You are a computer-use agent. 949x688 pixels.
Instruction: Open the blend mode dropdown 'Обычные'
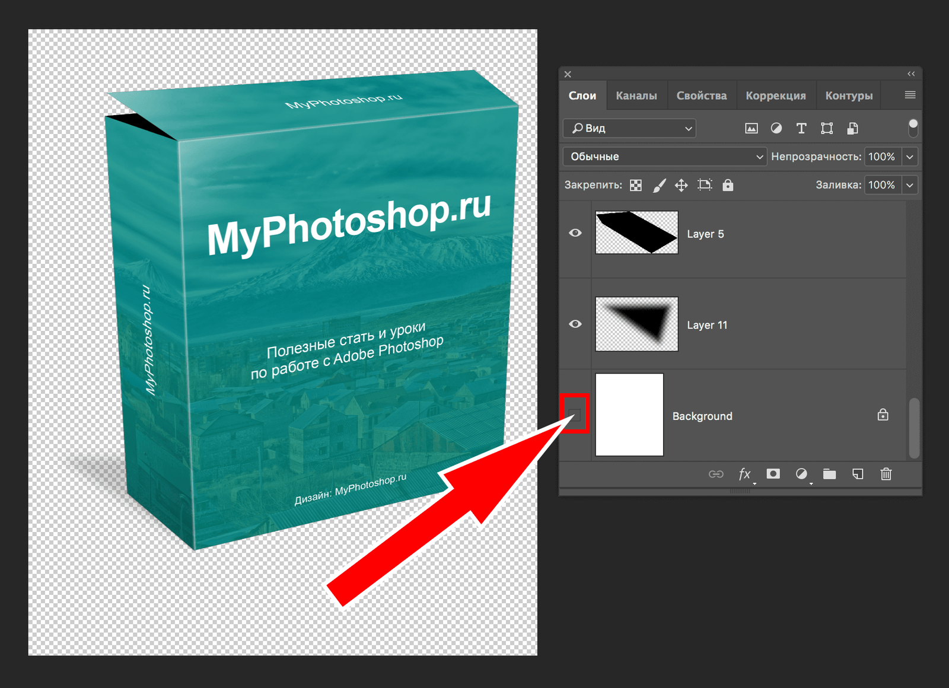pos(664,157)
